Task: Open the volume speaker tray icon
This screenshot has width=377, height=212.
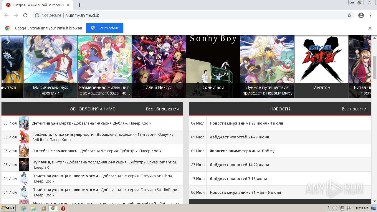Action: [335, 208]
